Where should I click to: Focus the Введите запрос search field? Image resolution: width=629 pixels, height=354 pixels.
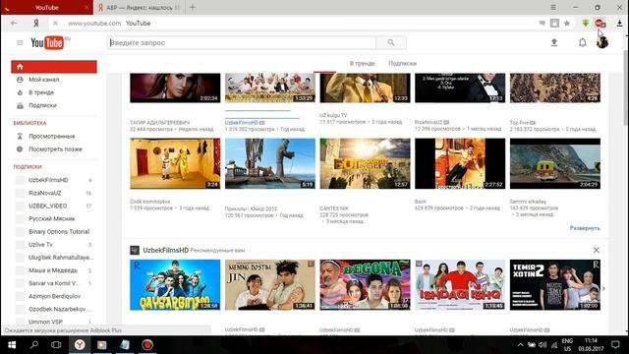(242, 42)
